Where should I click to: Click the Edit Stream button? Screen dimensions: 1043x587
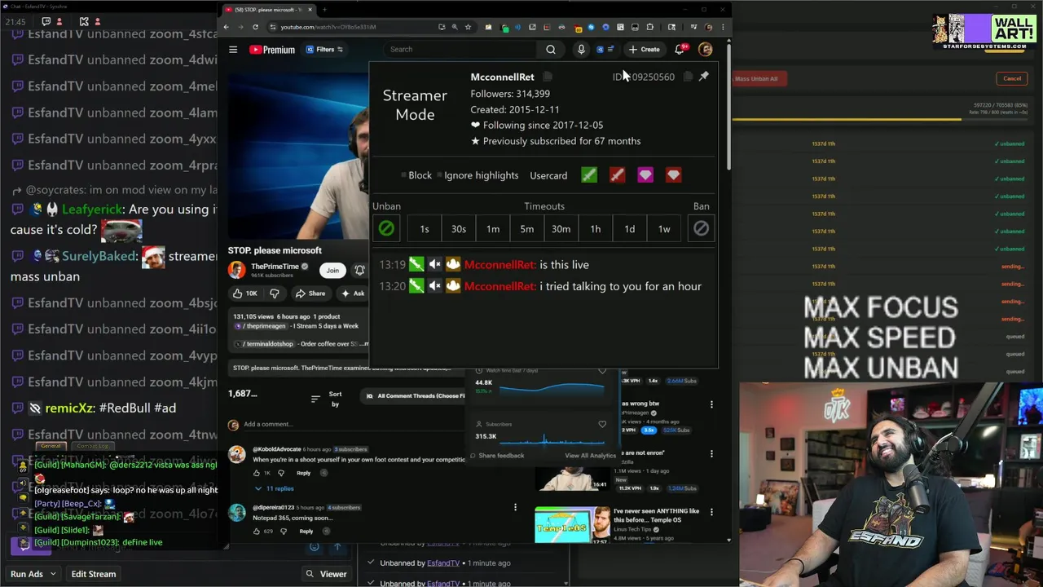[x=94, y=574]
